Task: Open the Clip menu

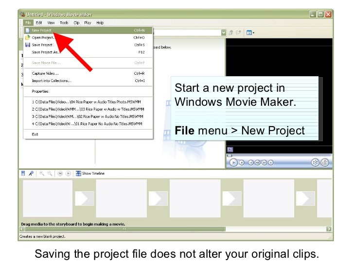Action: [76, 23]
